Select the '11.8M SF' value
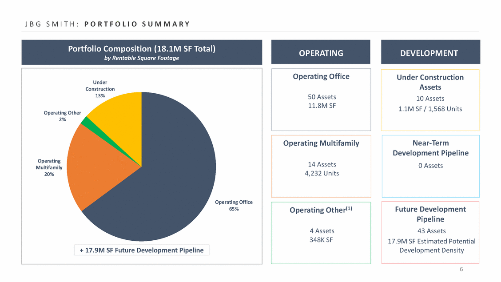Screen dimensions: 501x282 pos(322,106)
